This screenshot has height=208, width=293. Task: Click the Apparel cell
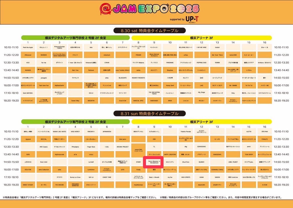click(x=28, y=139)
